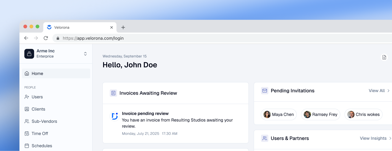
Task: Click the macOS green maximize button
Action: [38, 27]
